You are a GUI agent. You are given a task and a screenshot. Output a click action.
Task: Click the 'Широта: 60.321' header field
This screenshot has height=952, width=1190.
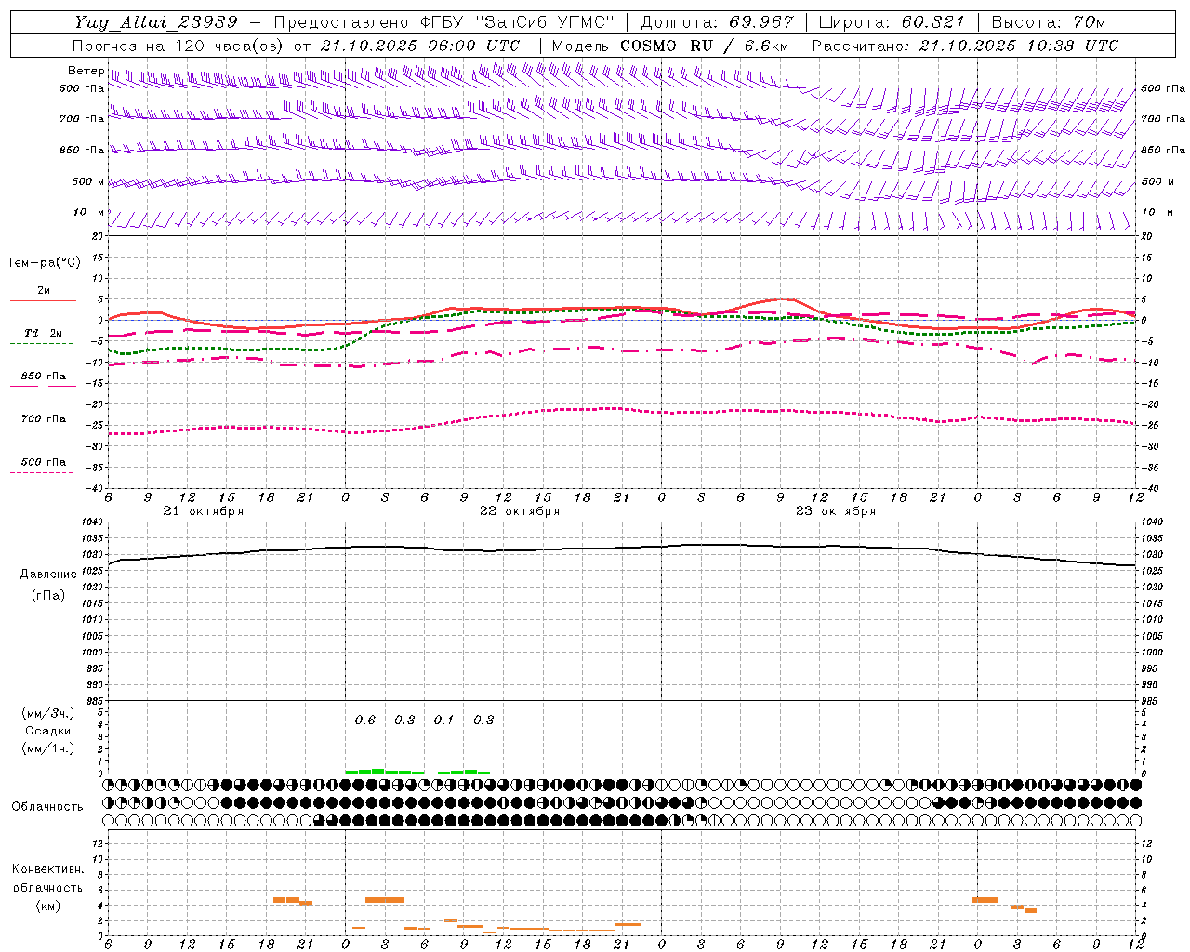pos(891,22)
